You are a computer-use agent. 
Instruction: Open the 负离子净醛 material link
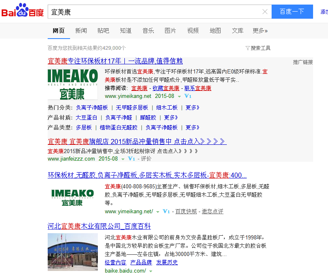pyautogui.click(x=119, y=118)
